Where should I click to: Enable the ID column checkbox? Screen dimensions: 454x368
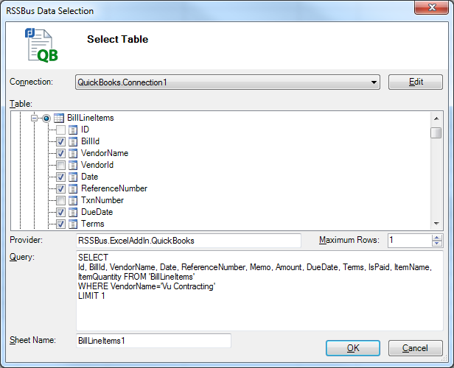tap(60, 130)
